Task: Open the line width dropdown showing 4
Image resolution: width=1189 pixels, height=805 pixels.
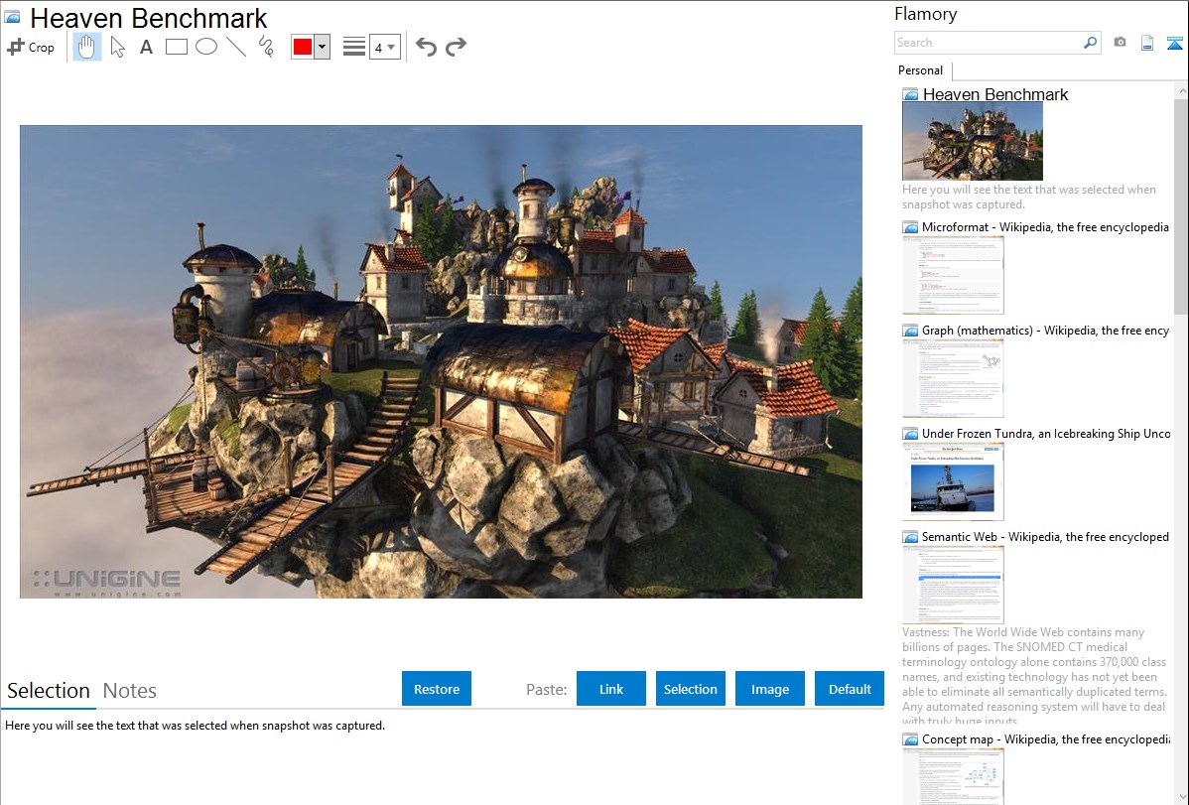Action: point(384,47)
